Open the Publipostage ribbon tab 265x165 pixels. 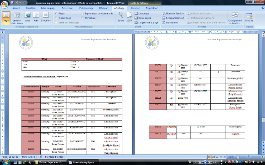(x=86, y=8)
